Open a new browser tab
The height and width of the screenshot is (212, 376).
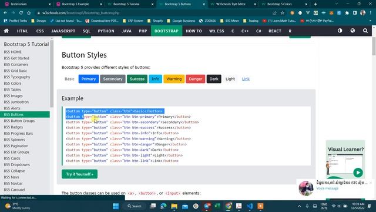tap(315, 4)
